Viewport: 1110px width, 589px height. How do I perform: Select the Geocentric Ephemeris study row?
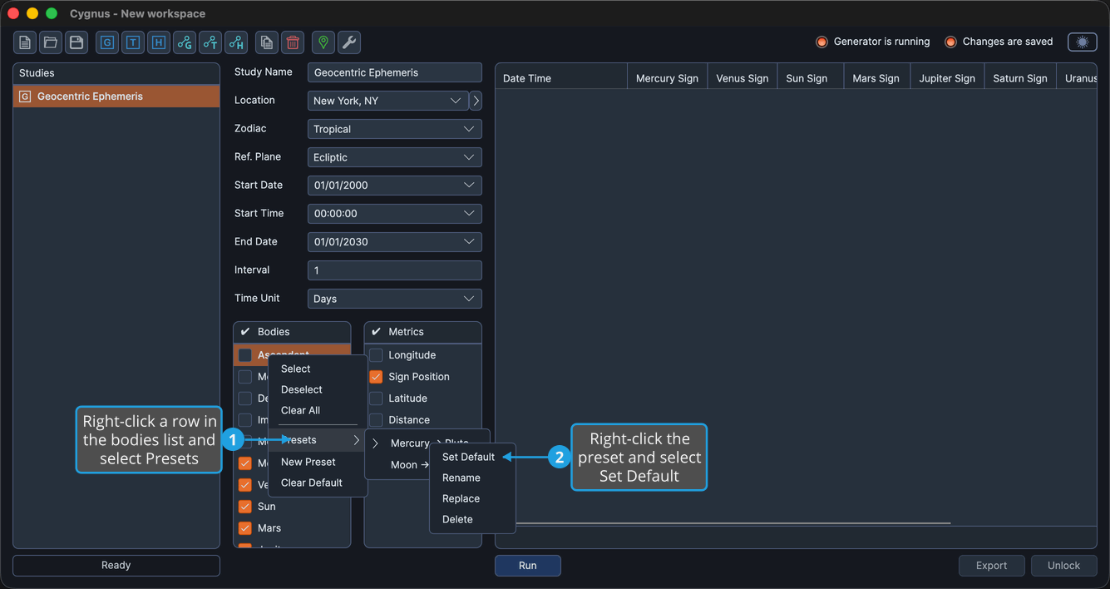click(x=116, y=97)
